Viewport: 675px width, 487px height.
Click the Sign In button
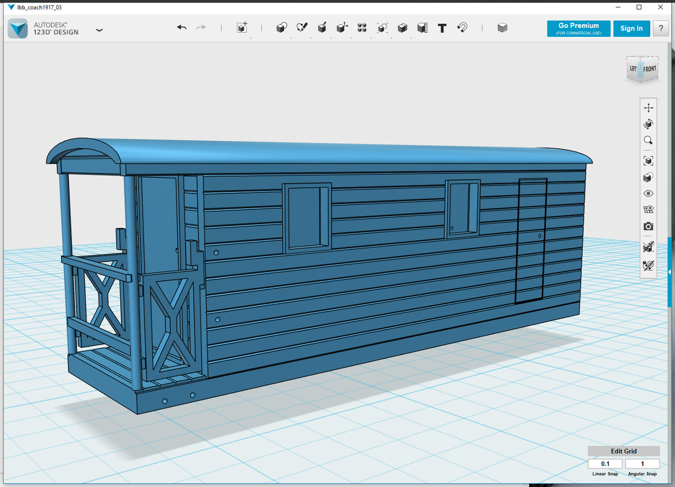click(x=631, y=28)
